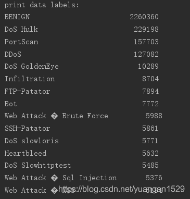Select the SSH-Patator label
The image size is (190, 199).
pyautogui.click(x=27, y=128)
